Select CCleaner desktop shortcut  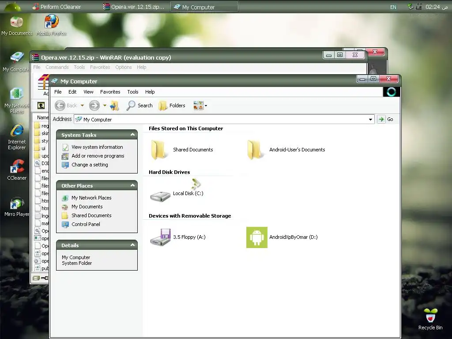[x=17, y=170]
